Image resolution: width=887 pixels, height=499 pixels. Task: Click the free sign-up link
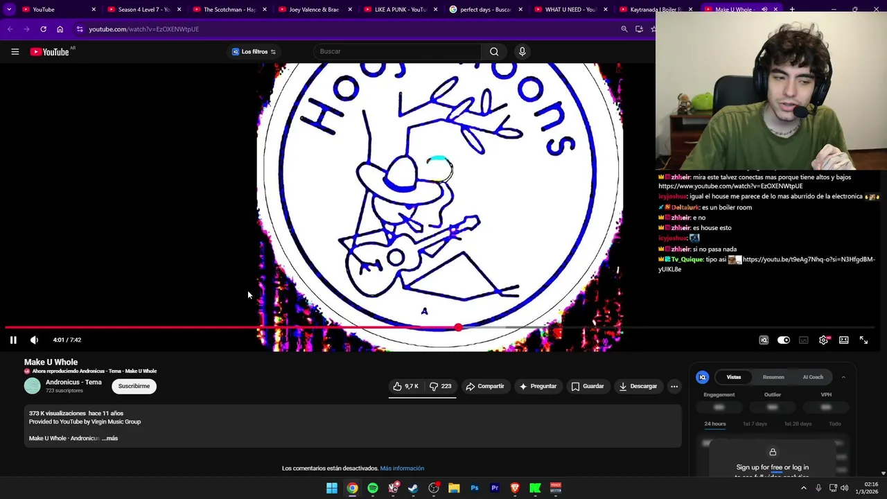[x=777, y=467]
